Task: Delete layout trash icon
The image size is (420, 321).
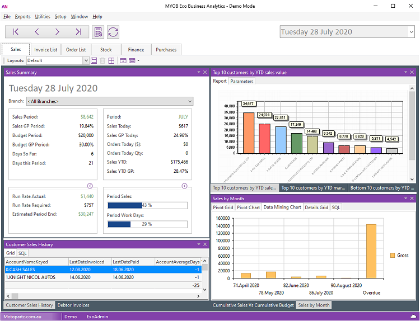Action: 102,61
